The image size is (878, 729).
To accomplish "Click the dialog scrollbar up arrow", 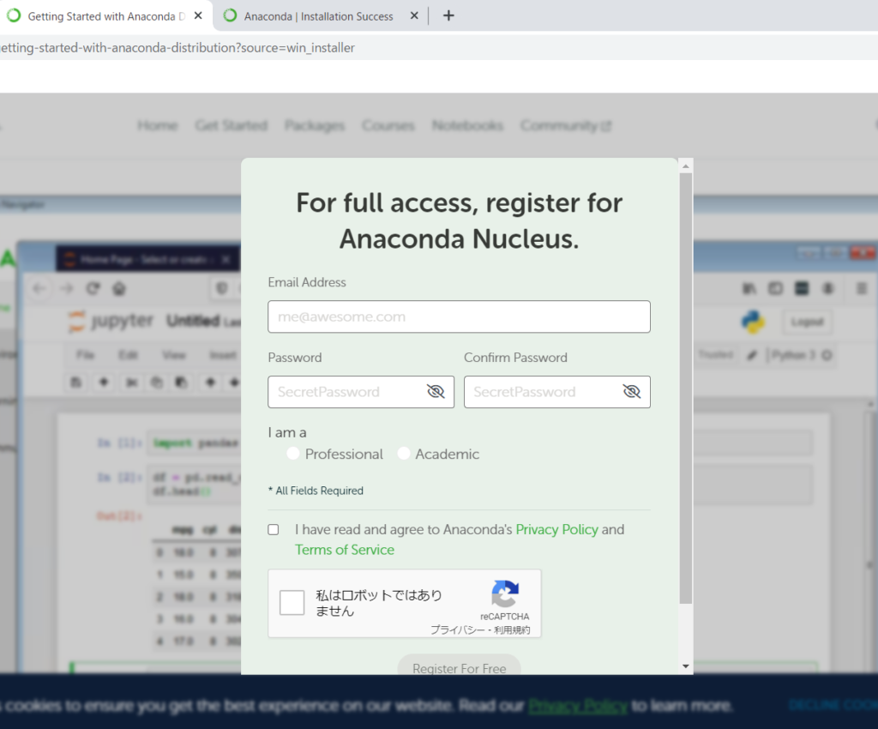I will click(685, 166).
